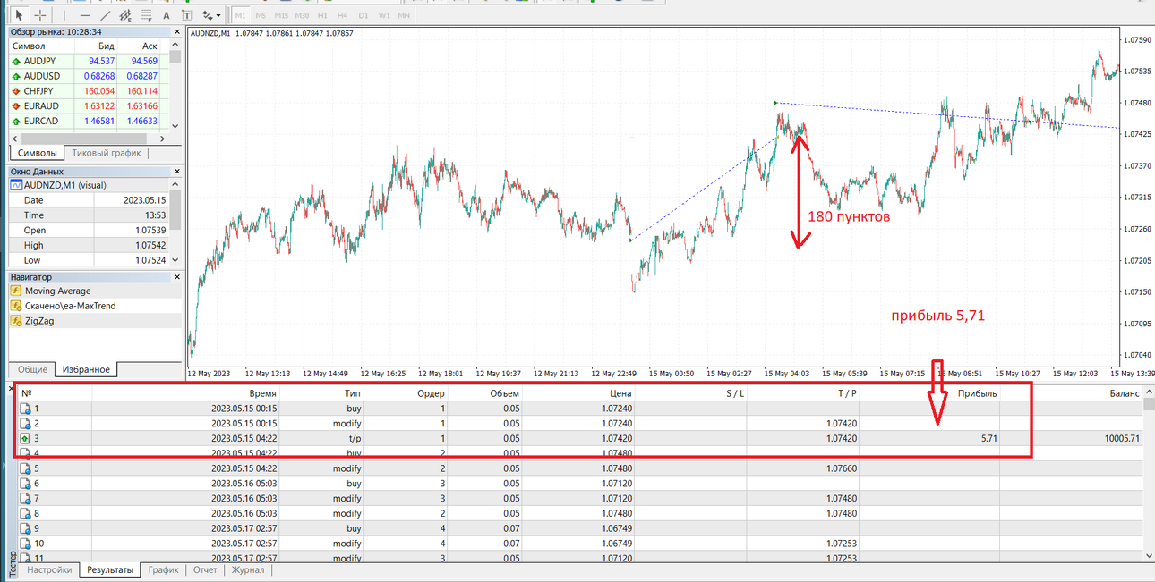Switch chart to D1 timeframe
Screen dimensions: 1155x582
(x=363, y=15)
